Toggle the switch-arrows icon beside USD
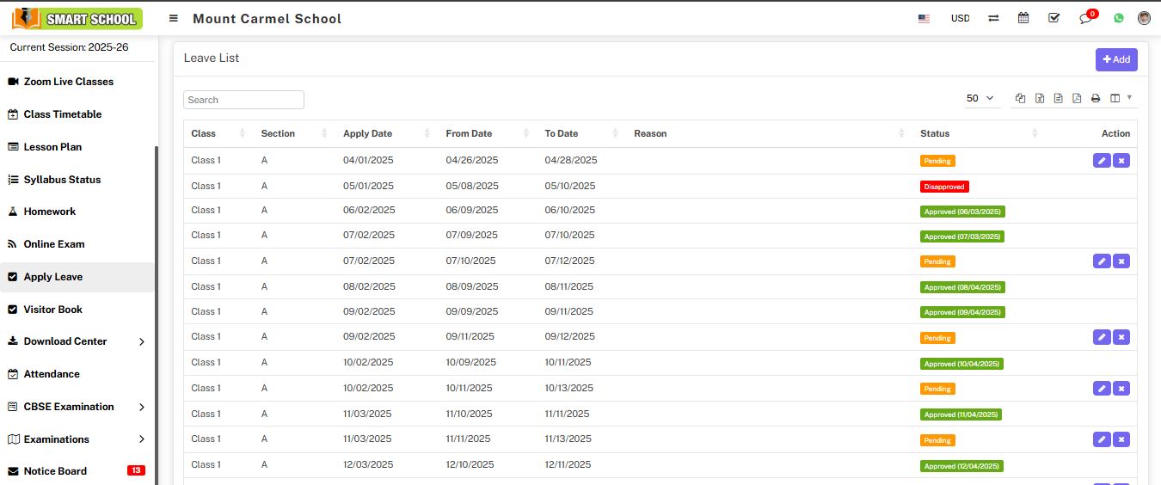 [x=993, y=18]
